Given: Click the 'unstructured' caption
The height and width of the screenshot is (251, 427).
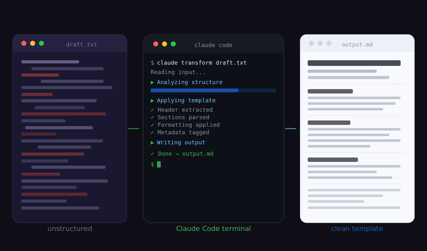Looking at the screenshot, I should [70, 229].
